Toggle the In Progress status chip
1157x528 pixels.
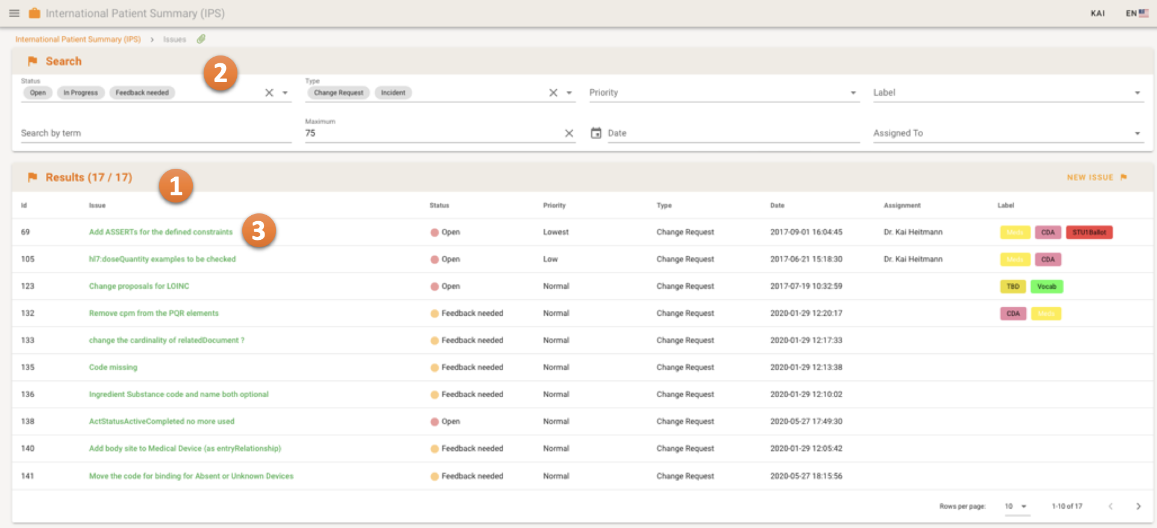(x=81, y=93)
